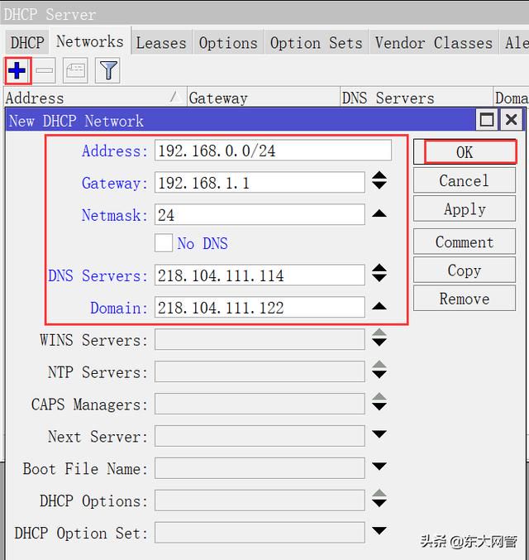Switch to Vendor Classes tab

[x=434, y=43]
